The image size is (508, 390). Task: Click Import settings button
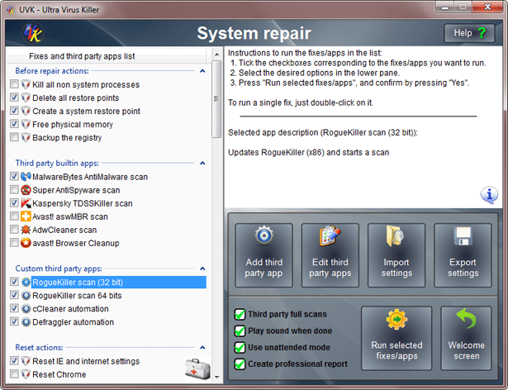pos(396,255)
